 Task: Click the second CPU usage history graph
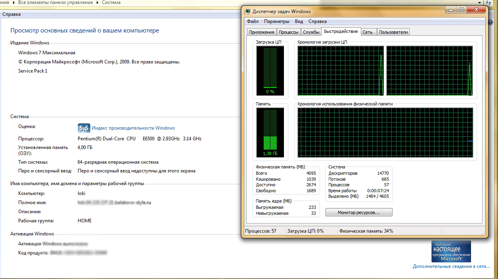coord(429,71)
